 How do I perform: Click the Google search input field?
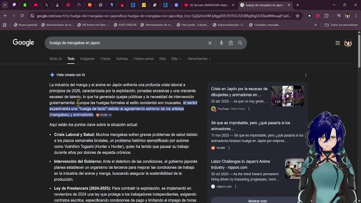[127, 43]
